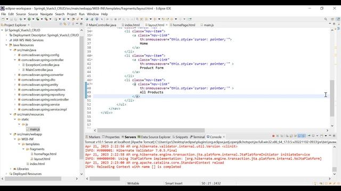Screen dimensions: 341x191
Task: Close the Console view tab
Action: (x=224, y=137)
